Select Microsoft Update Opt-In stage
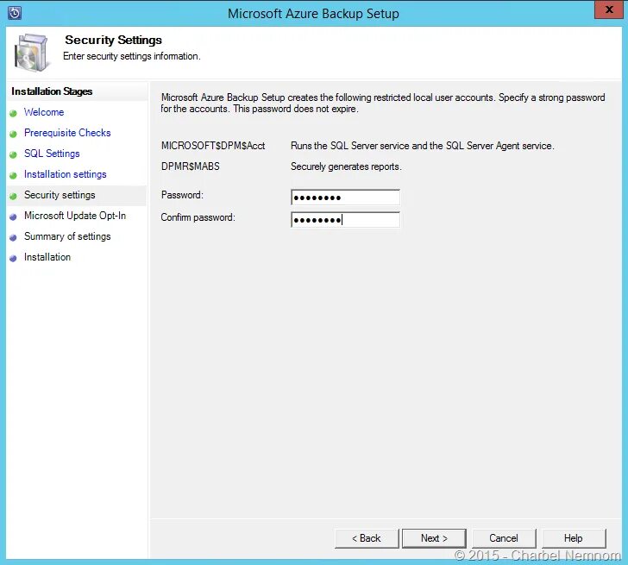This screenshot has height=565, width=628. click(x=75, y=216)
